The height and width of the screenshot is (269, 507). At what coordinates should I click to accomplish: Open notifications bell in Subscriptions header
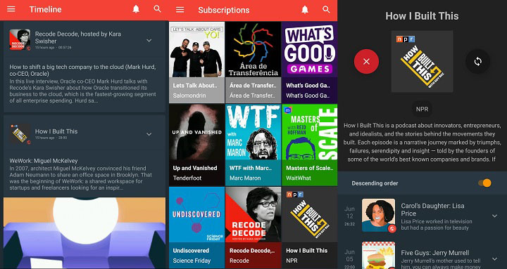305,10
